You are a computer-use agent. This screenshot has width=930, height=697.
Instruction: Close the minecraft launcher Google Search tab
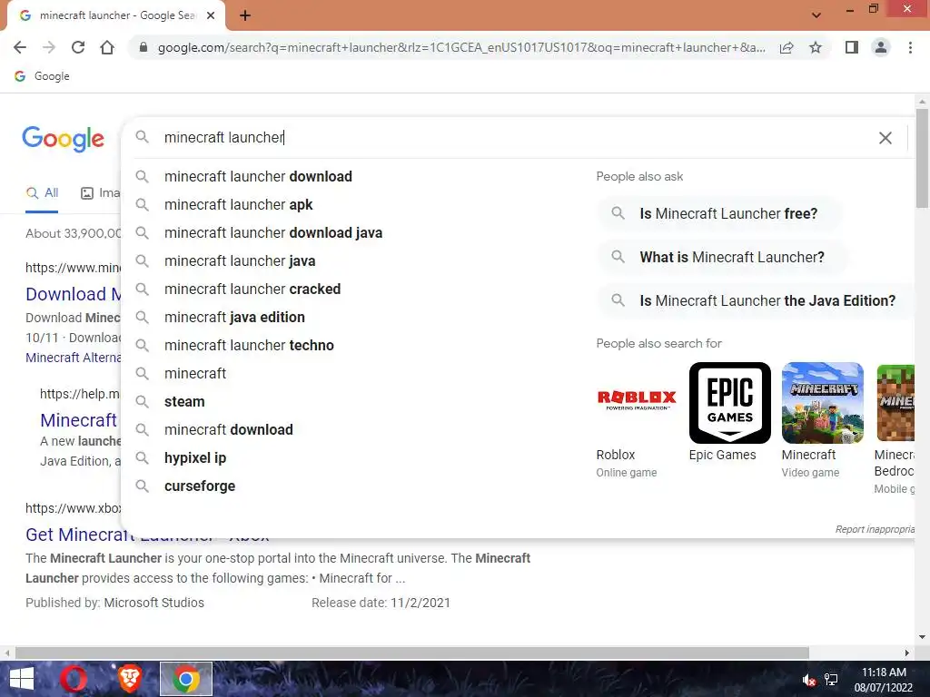tap(211, 15)
